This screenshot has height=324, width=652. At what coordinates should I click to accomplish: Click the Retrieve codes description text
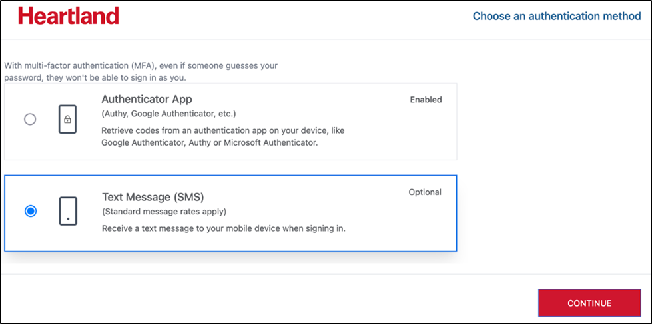pos(223,136)
